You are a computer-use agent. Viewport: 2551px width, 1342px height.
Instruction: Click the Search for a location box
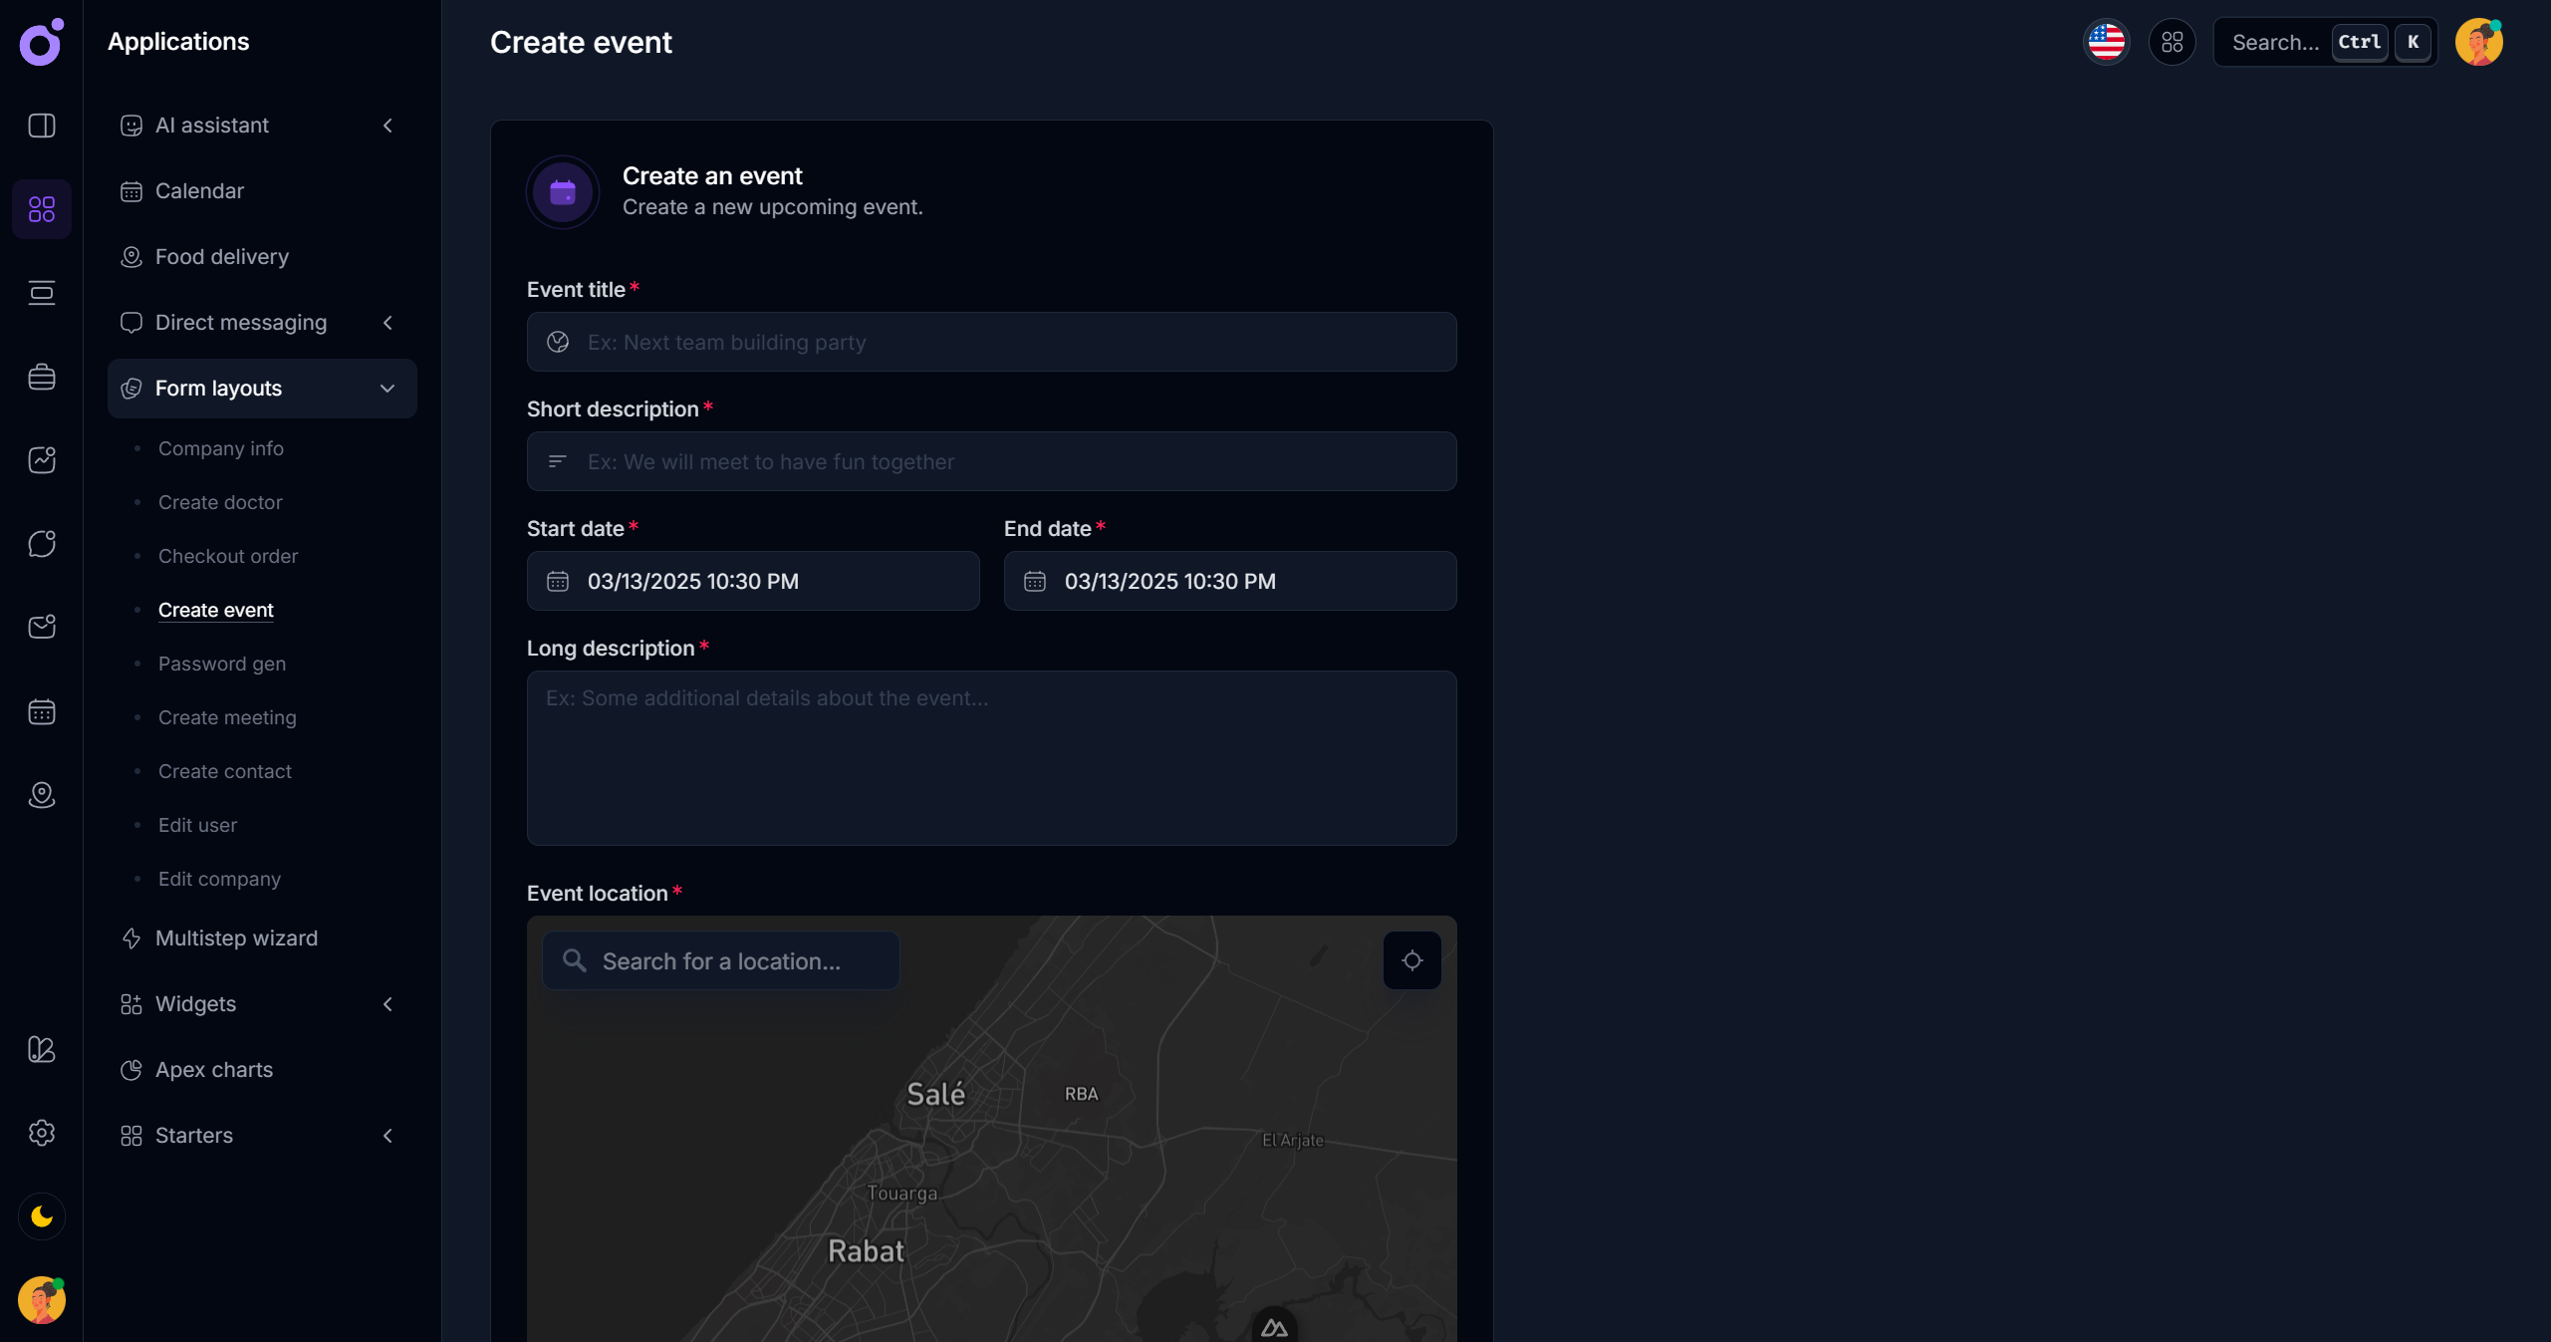pos(721,961)
